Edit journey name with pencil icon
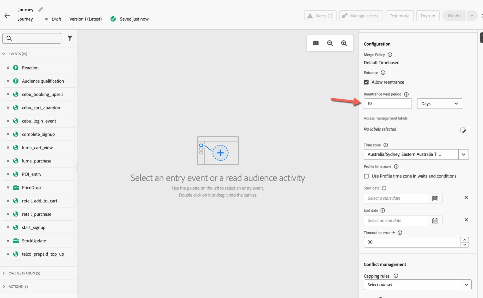 coord(40,9)
